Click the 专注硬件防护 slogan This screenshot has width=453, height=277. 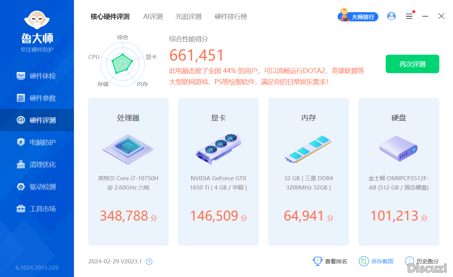click(37, 50)
